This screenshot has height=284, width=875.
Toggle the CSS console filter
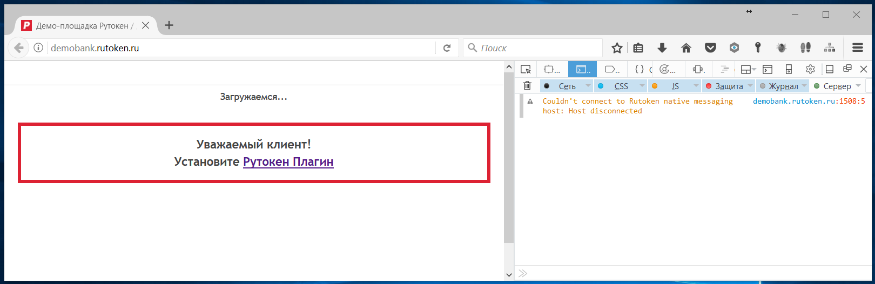621,86
